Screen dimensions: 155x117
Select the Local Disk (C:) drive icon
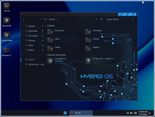click(50, 61)
